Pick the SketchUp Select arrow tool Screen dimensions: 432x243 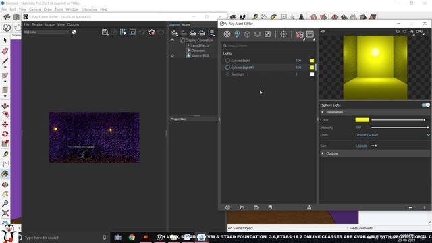[x=5, y=40]
